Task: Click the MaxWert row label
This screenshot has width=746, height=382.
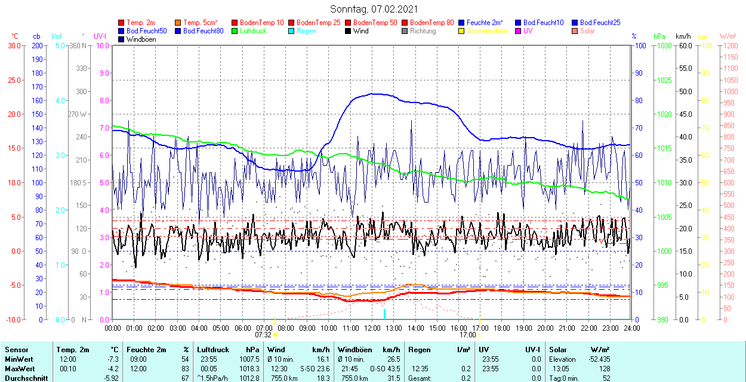Action: [20, 369]
